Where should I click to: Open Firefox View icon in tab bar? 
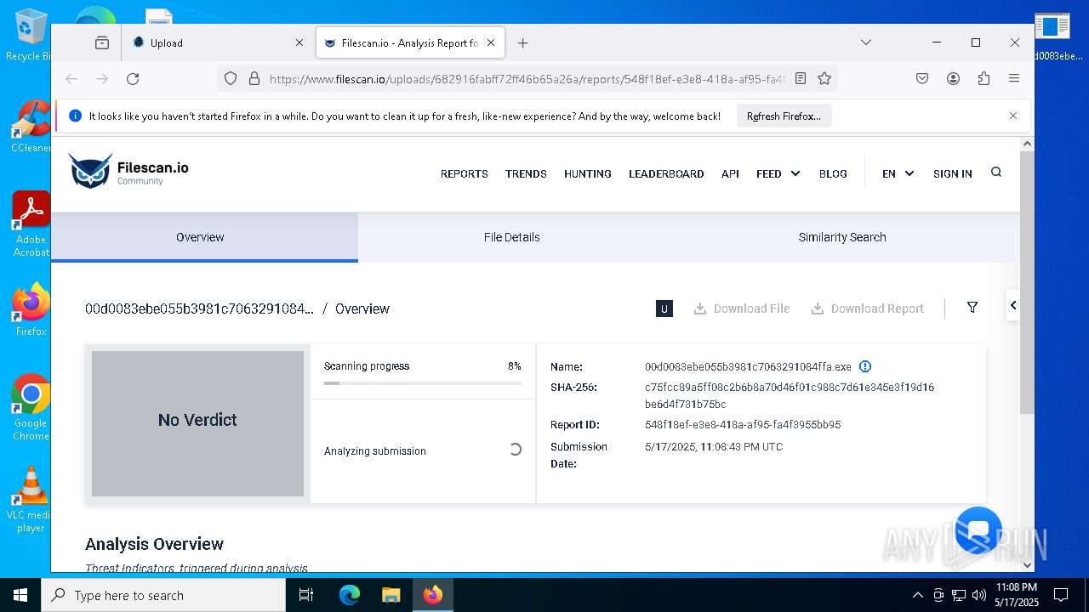tap(102, 42)
